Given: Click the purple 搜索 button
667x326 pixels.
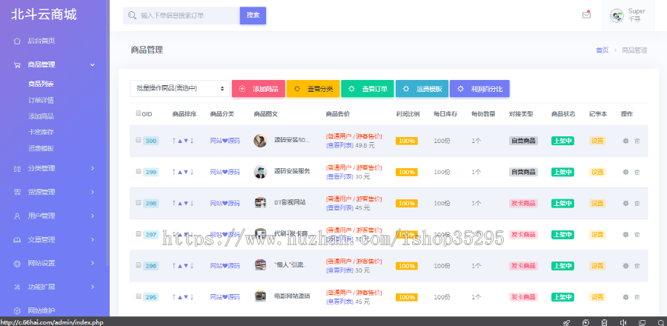Looking at the screenshot, I should pos(253,15).
